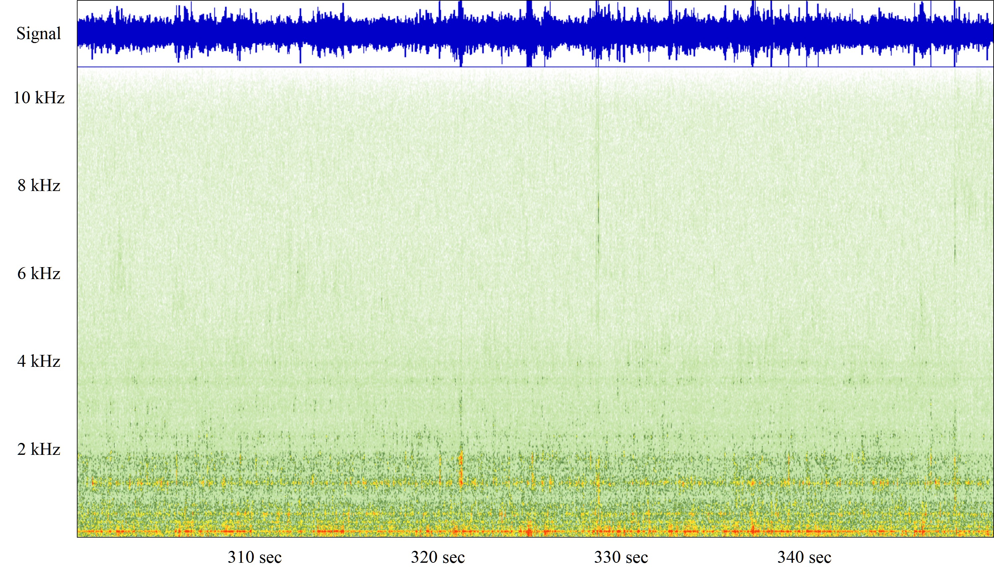
Task: Click the 310 sec time label
Action: coord(254,557)
